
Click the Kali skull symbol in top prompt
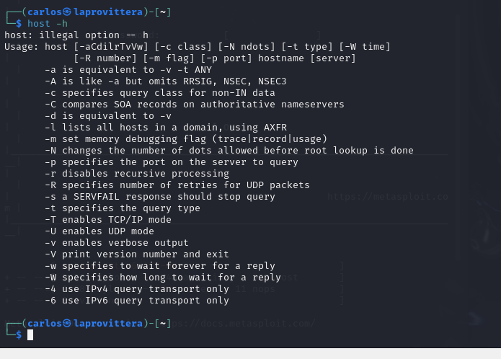click(67, 12)
